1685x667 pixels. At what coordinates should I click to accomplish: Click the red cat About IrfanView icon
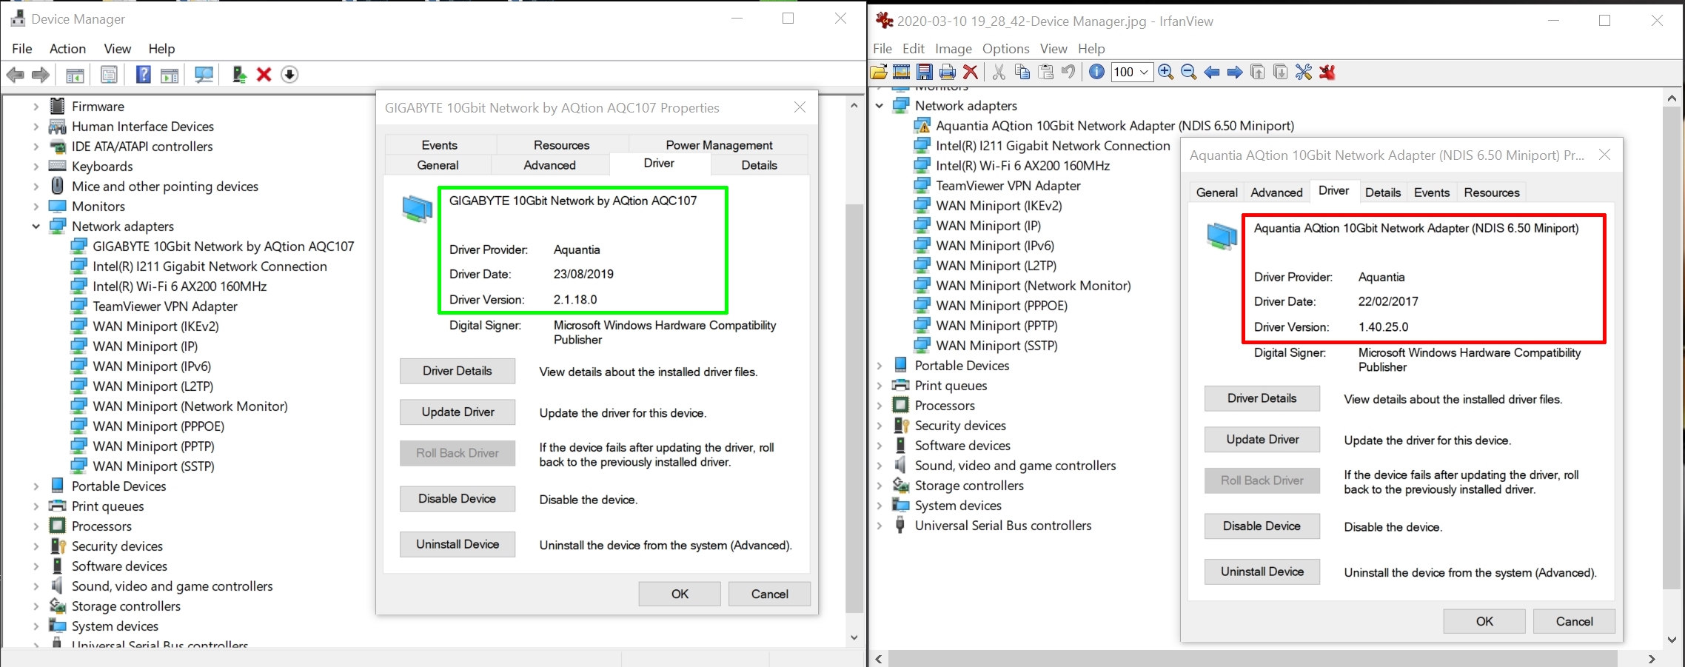(1327, 72)
